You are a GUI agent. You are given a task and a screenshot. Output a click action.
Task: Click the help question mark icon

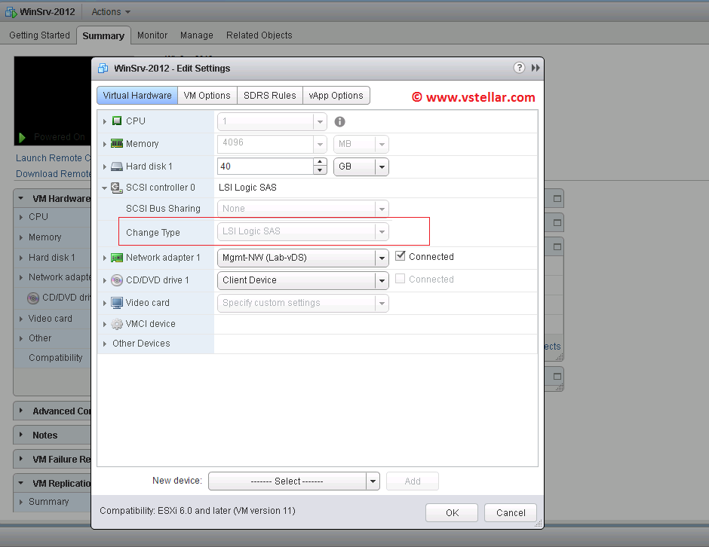click(x=519, y=68)
